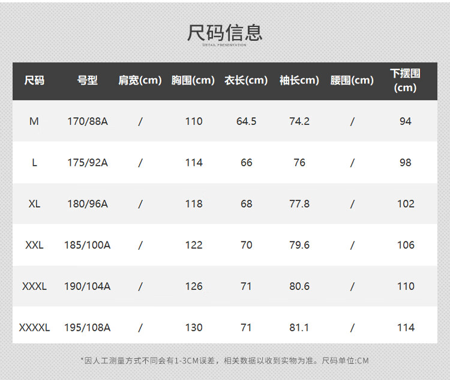
Task: Click the 尺码 column header
Action: 34,80
